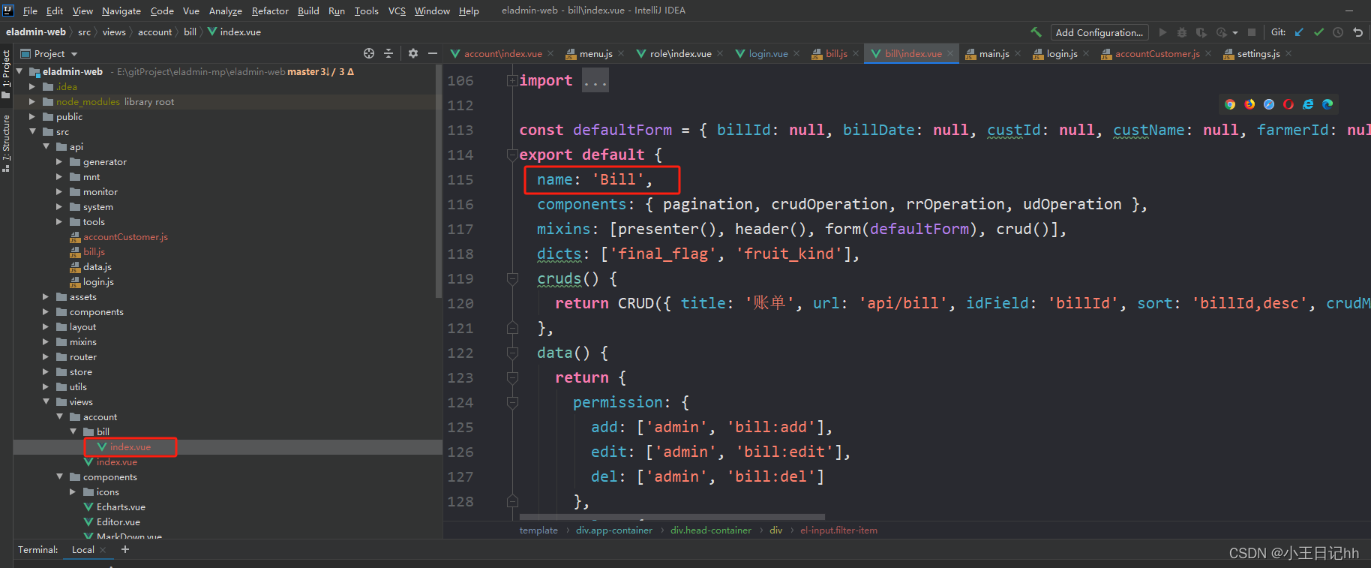Toggle the Z: Structure tool window button
1371x568 pixels.
coord(6,143)
